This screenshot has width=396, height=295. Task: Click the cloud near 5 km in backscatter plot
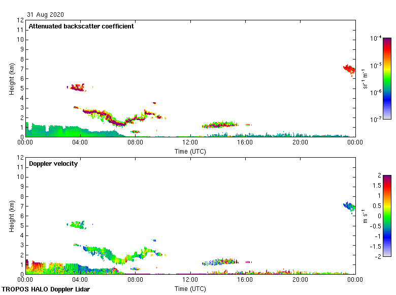[x=77, y=87]
